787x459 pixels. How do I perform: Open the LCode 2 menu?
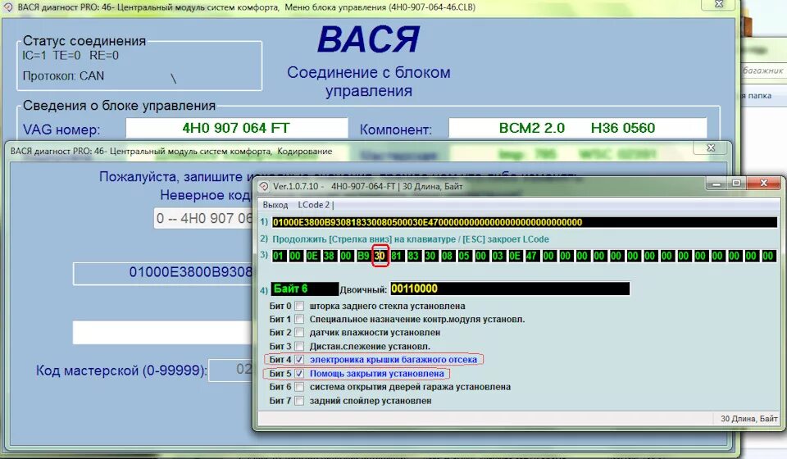(314, 205)
